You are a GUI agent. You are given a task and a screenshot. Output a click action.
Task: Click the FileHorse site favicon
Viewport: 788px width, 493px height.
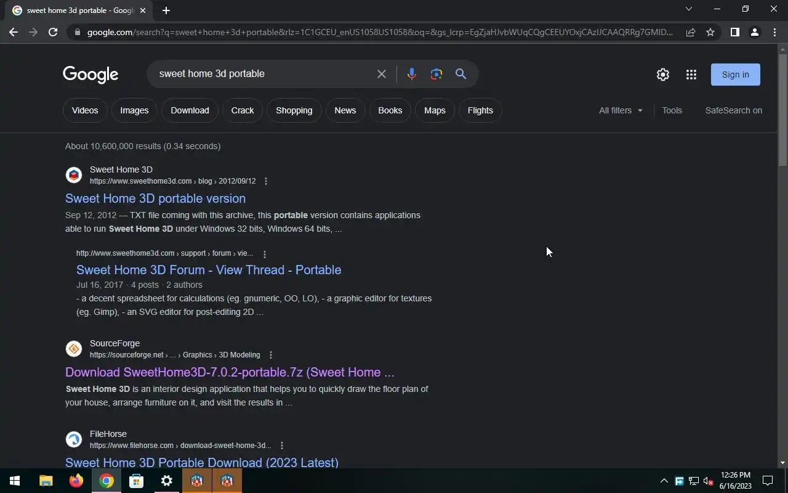point(74,439)
